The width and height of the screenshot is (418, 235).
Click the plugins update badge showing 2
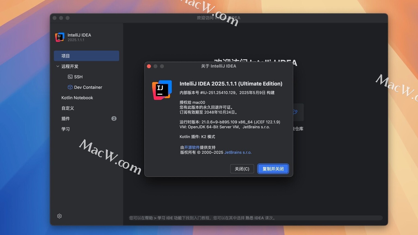point(114,118)
